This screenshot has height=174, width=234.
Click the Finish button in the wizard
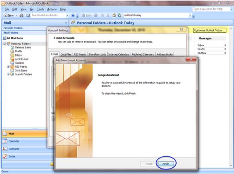(x=166, y=164)
